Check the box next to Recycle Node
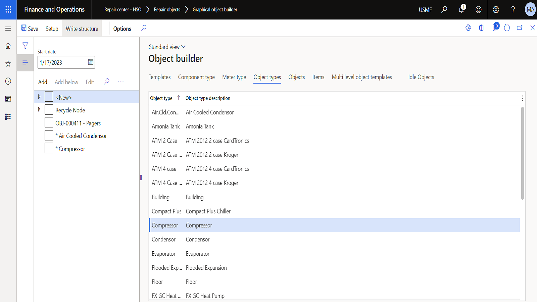 point(49,110)
